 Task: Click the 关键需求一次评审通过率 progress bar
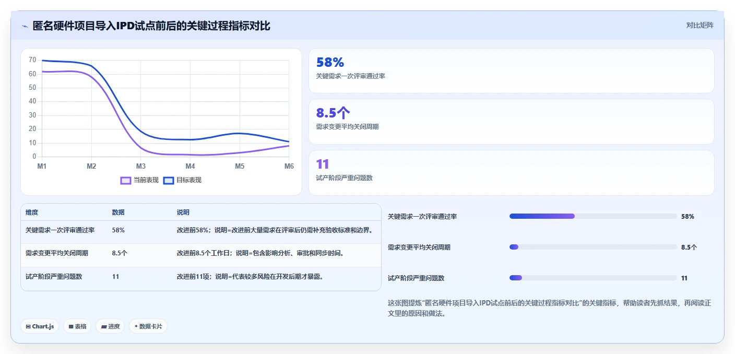coord(593,216)
